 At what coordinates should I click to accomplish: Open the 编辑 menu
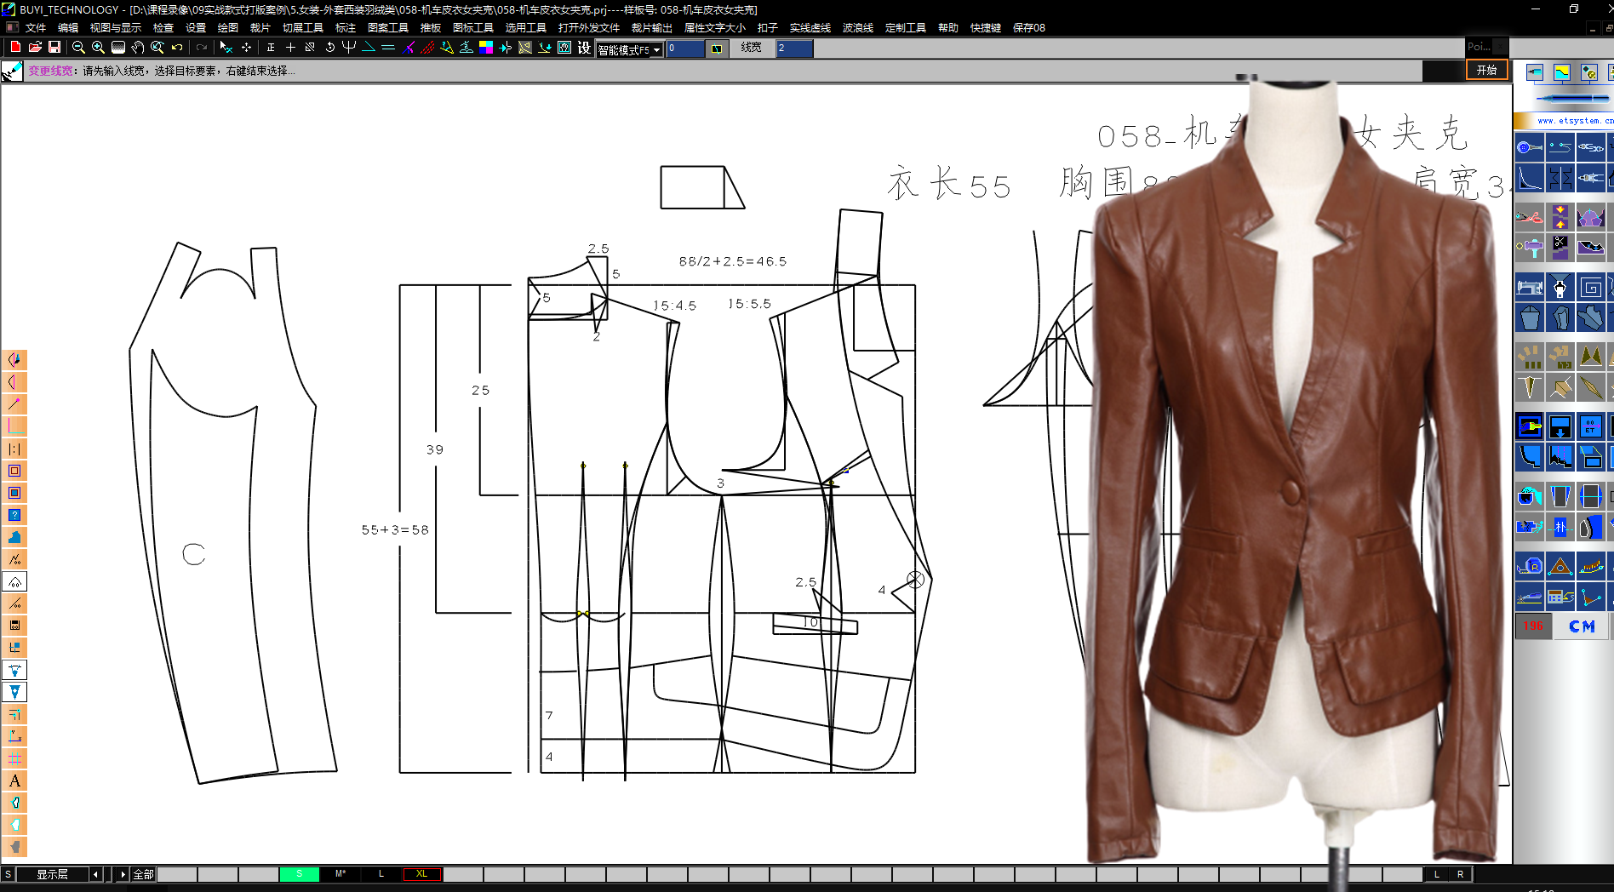tap(68, 28)
